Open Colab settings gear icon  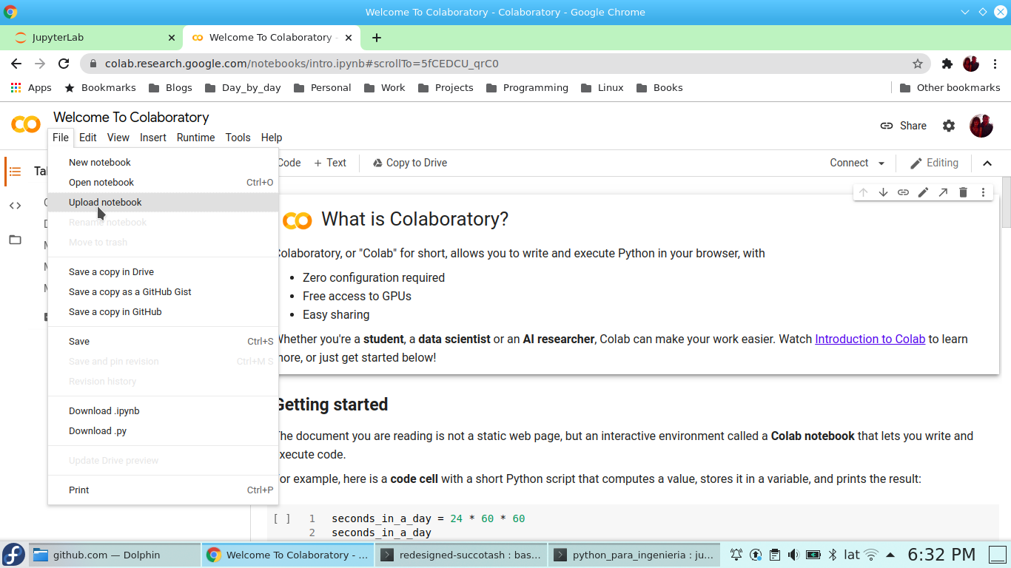point(949,126)
